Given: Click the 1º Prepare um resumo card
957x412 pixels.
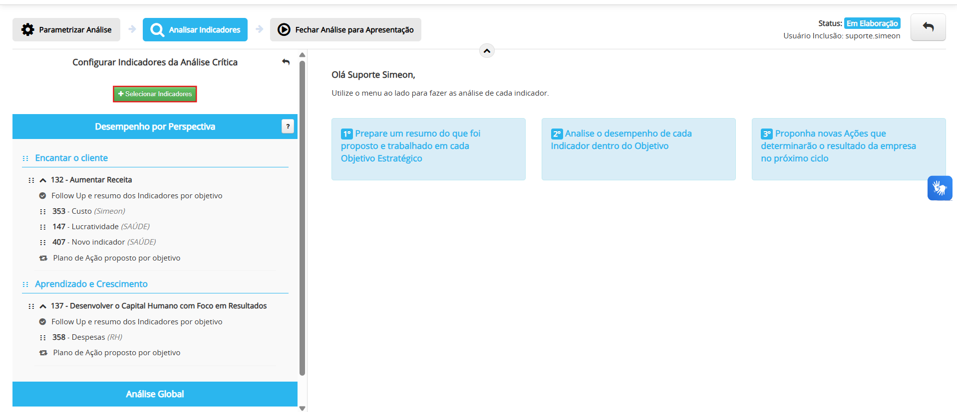Looking at the screenshot, I should pos(428,149).
